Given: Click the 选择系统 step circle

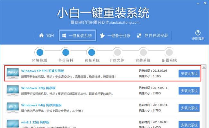Looking at the screenshot, I should click(91, 52).
